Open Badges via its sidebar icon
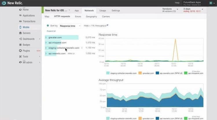Image resolution: width=217 pixels, height=120 pixels. pos(20,45)
